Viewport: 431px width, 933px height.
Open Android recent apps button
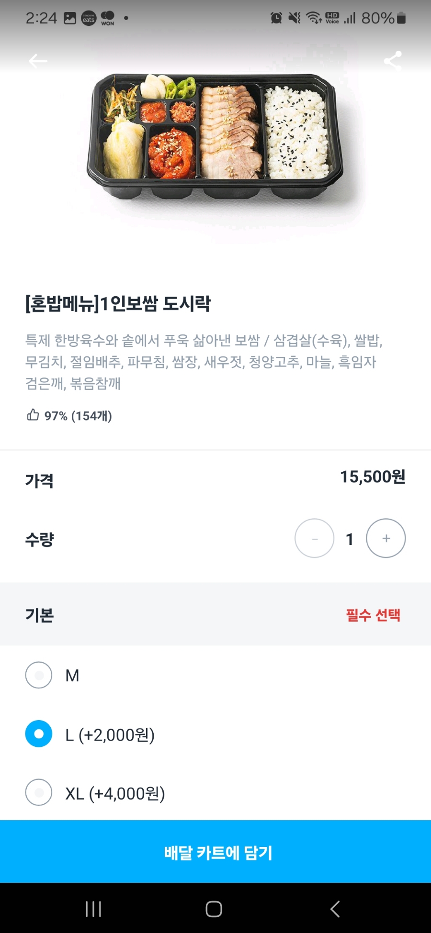click(93, 909)
